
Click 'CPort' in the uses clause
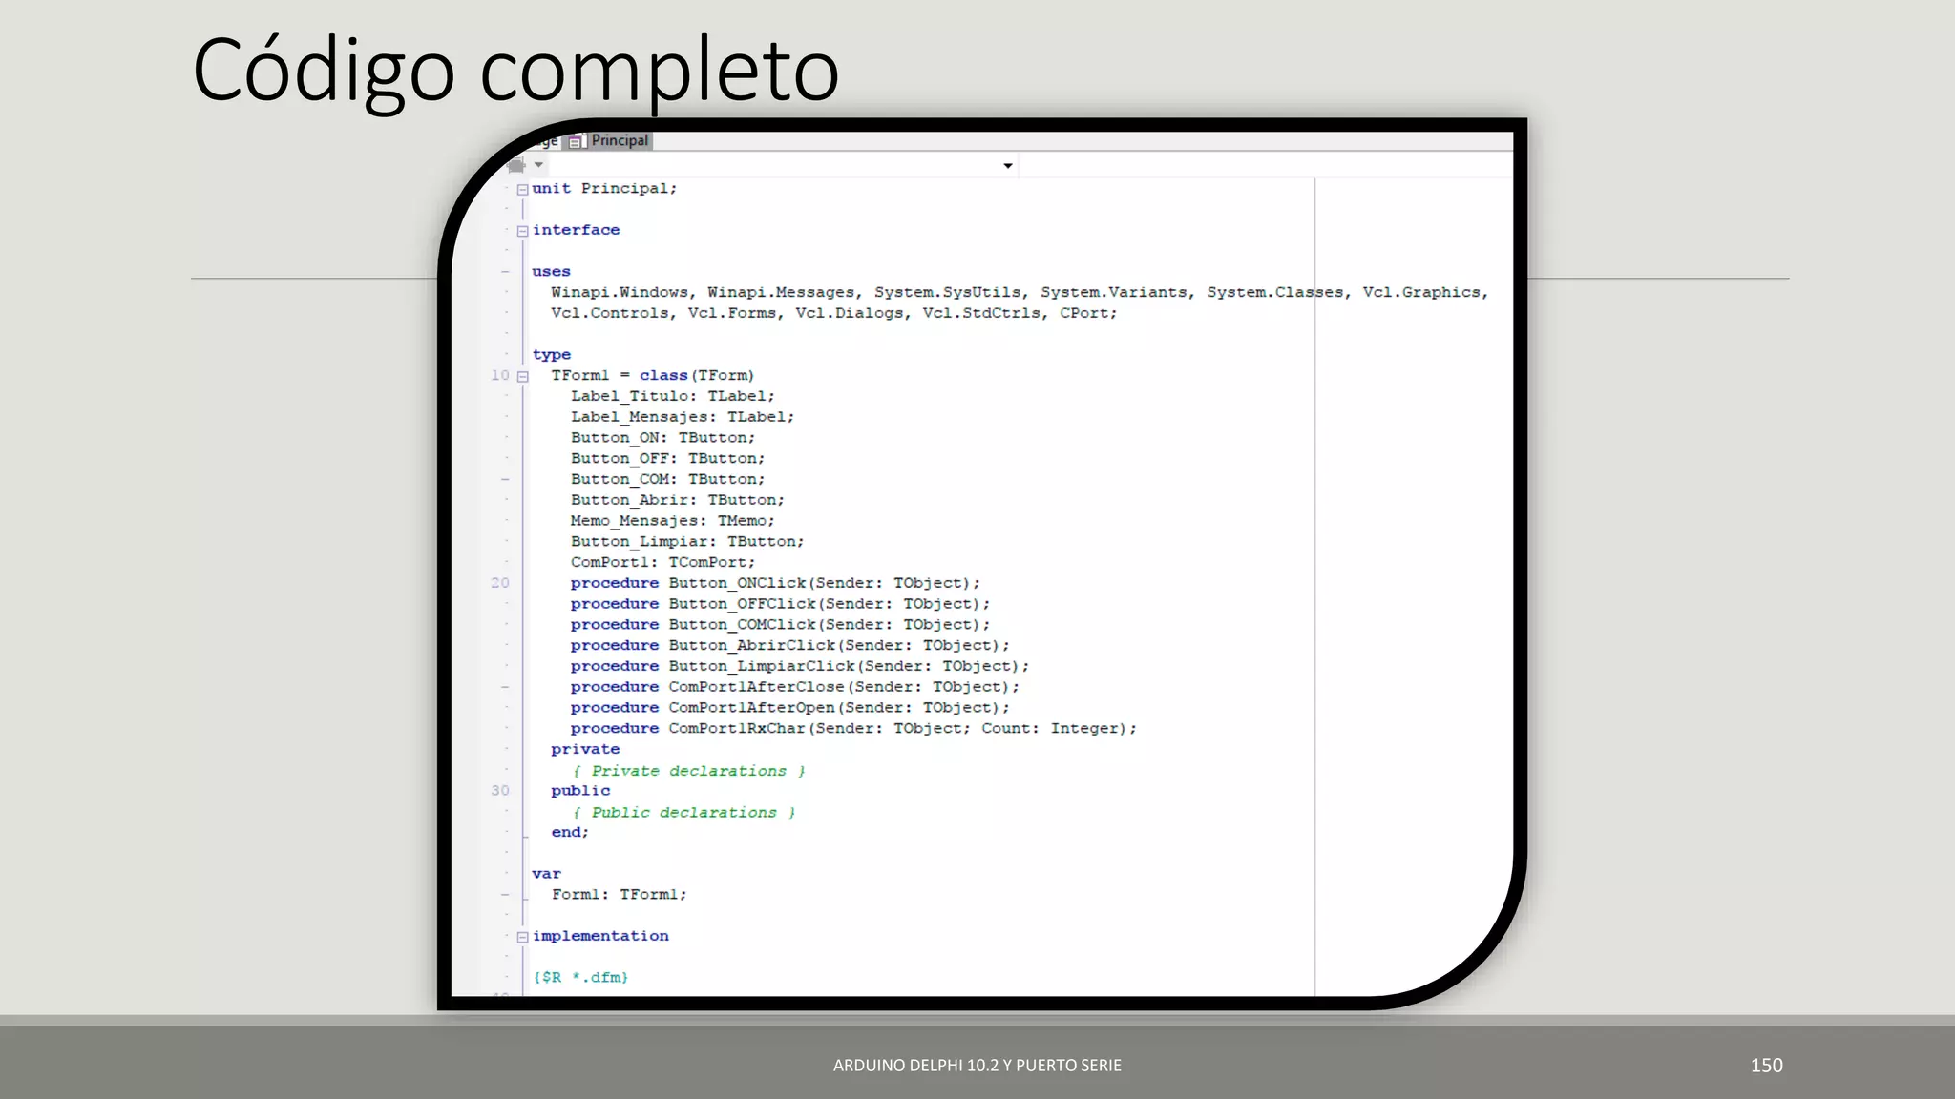click(1083, 313)
